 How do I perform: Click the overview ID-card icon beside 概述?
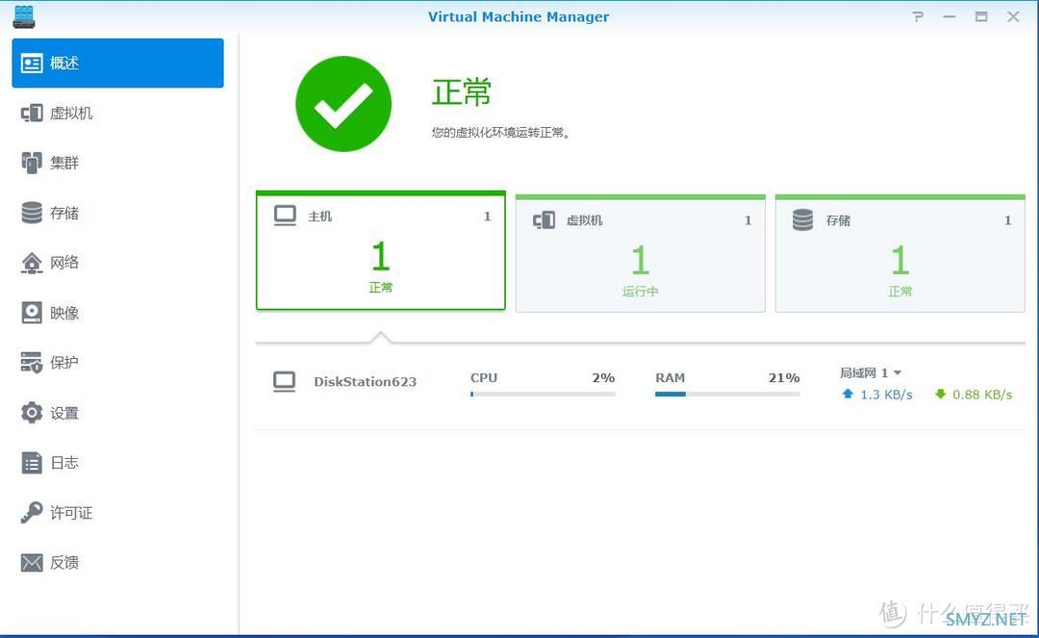tap(32, 63)
